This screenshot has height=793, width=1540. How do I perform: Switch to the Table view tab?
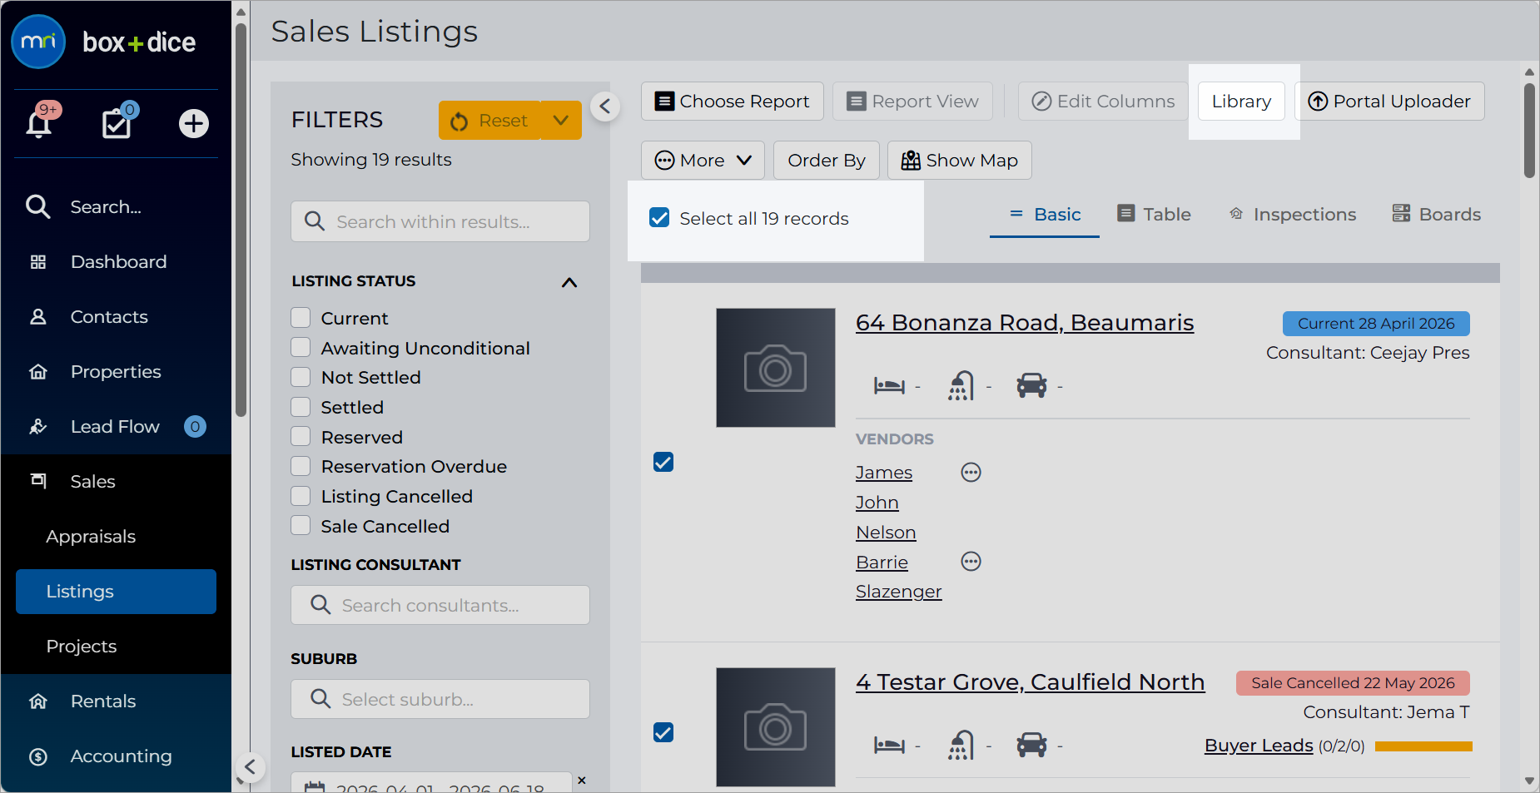pyautogui.click(x=1155, y=215)
